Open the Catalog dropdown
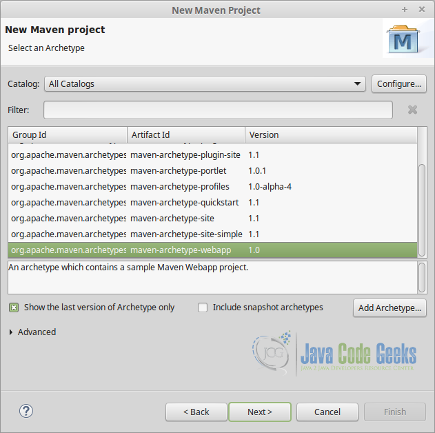 pyautogui.click(x=205, y=83)
